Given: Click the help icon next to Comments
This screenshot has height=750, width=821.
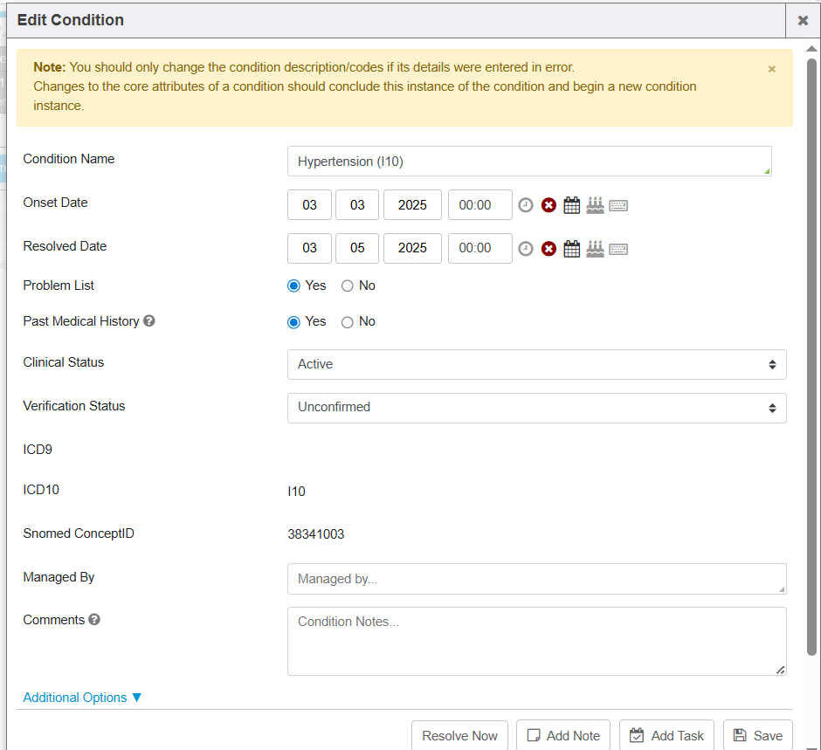Looking at the screenshot, I should click(94, 620).
